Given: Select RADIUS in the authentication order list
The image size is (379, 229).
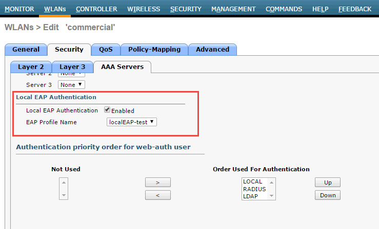Looking at the screenshot, I should (x=254, y=189).
